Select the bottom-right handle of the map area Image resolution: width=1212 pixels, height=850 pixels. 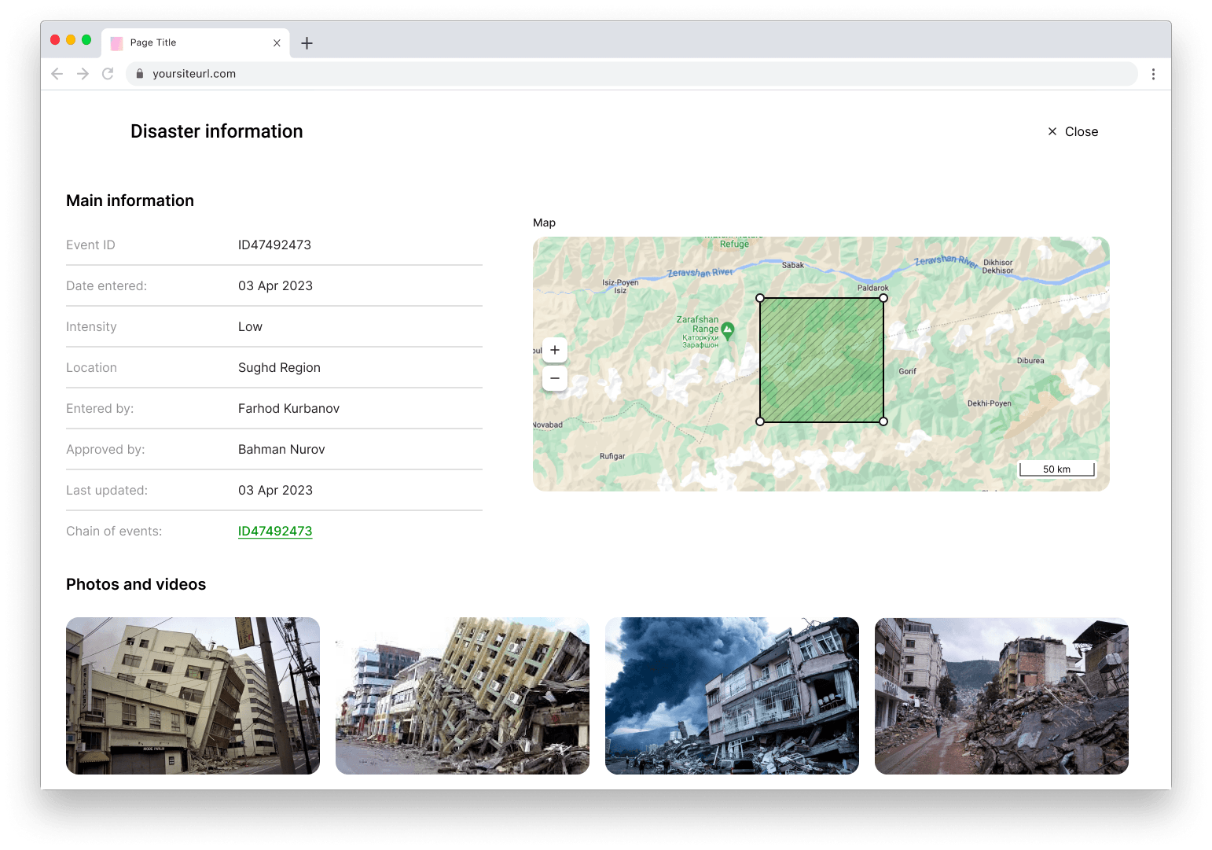(x=883, y=421)
